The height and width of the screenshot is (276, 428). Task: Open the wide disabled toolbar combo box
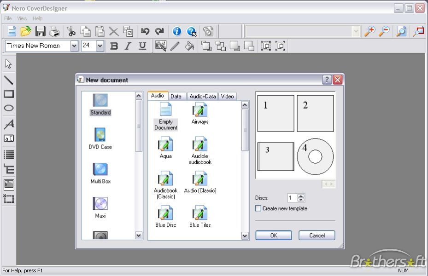[x=303, y=31]
